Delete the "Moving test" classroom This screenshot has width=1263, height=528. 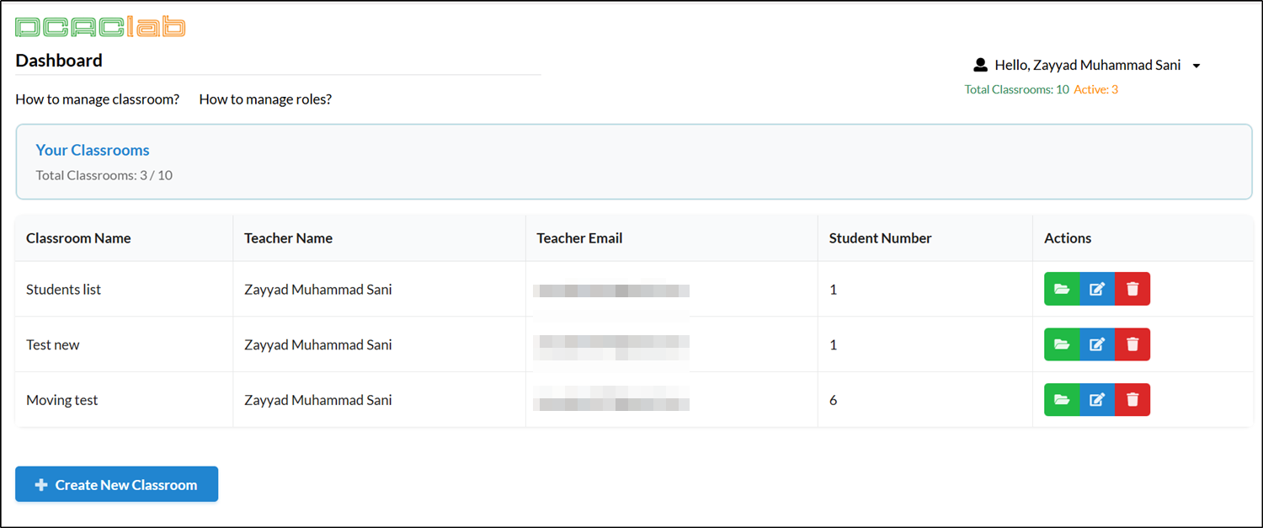[x=1132, y=399]
